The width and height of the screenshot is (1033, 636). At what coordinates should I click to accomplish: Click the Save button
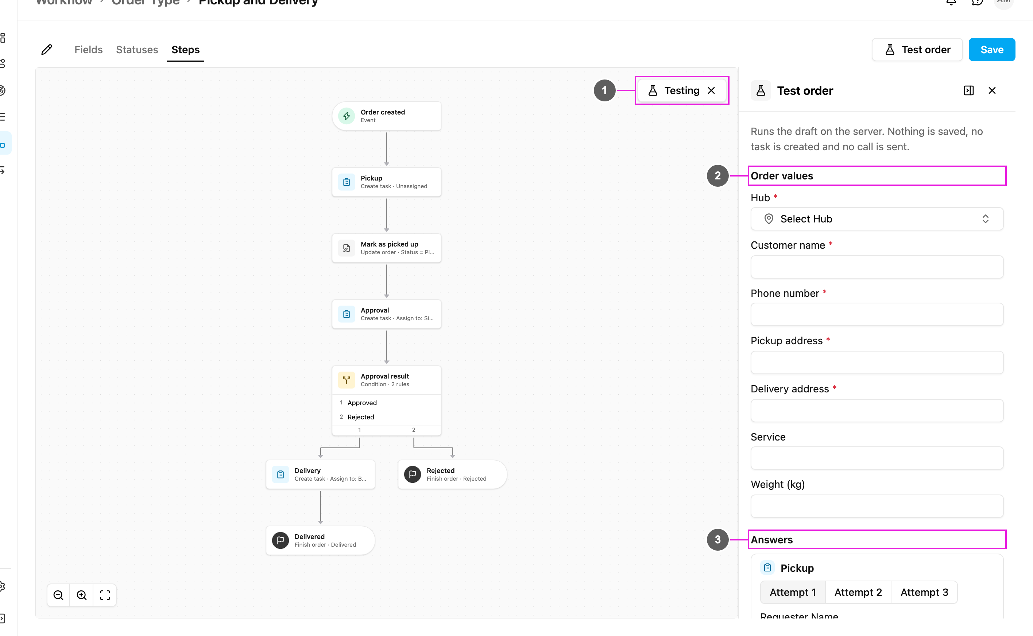[x=992, y=50]
